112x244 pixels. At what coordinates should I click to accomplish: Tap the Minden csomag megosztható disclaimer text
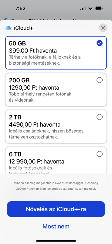tap(56, 186)
